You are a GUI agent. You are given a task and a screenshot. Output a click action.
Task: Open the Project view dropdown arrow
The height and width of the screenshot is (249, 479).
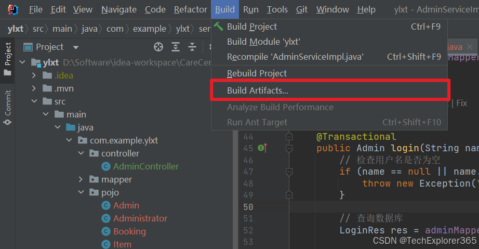[x=75, y=47]
